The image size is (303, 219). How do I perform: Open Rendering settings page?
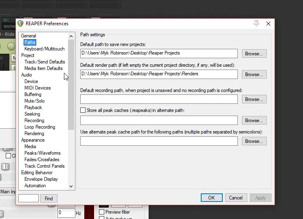[34, 134]
